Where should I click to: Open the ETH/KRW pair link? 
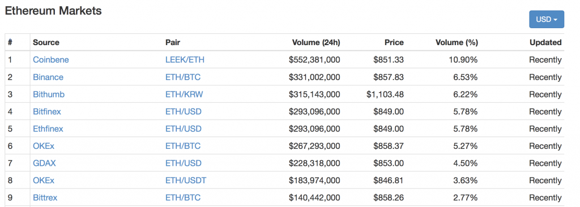(x=184, y=94)
